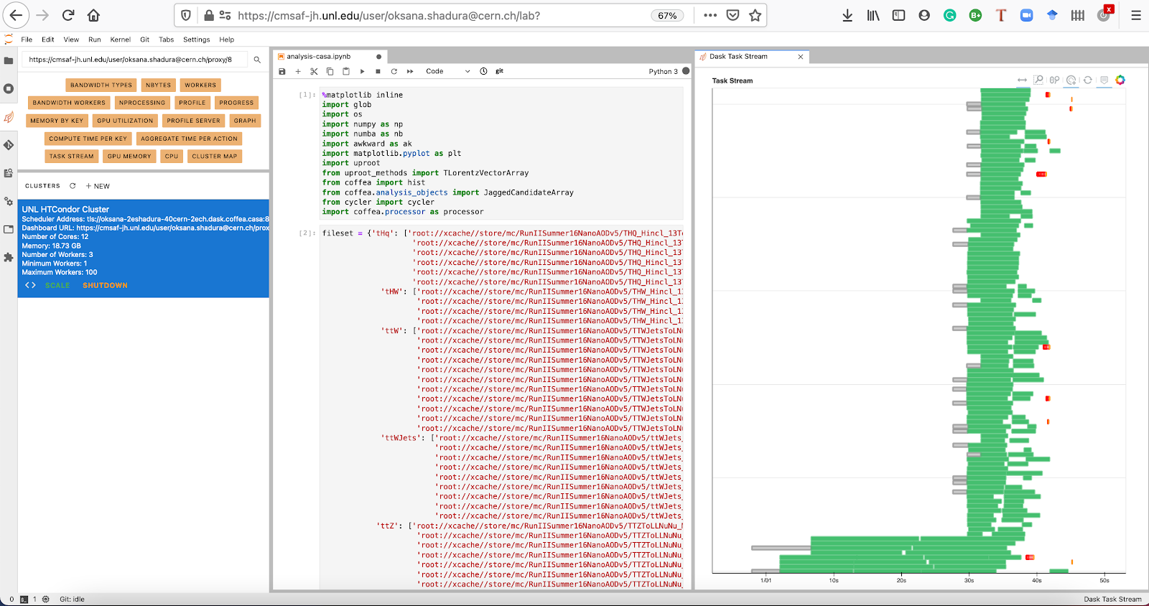Search the Dask dashboard URL with magnifier icon
This screenshot has width=1149, height=606.
click(x=257, y=60)
